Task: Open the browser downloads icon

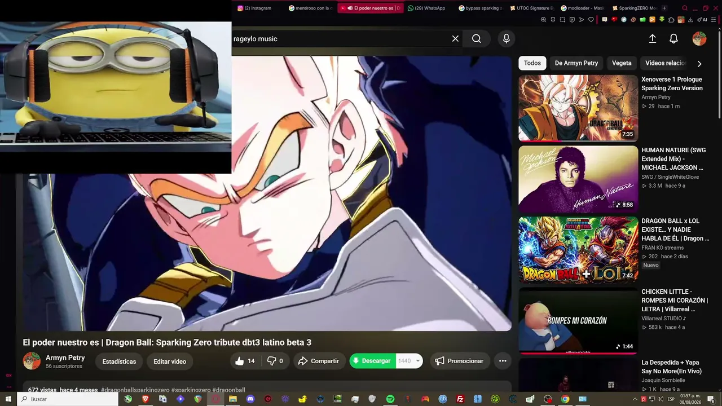Action: click(690, 20)
